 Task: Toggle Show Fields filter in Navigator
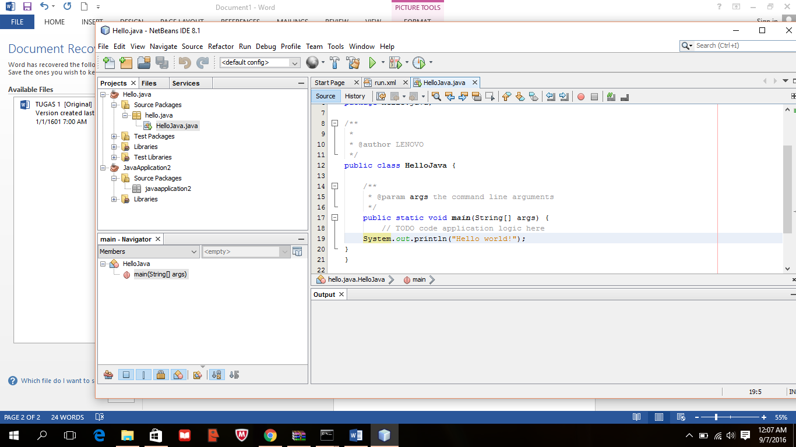126,375
